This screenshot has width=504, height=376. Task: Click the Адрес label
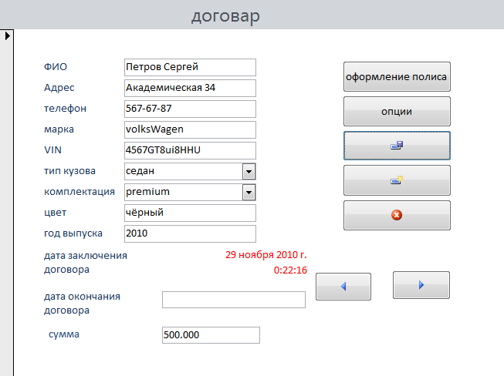[x=59, y=88]
